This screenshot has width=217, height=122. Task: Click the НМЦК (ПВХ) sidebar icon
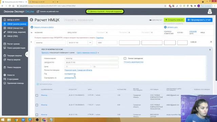pyautogui.click(x=5, y=36)
